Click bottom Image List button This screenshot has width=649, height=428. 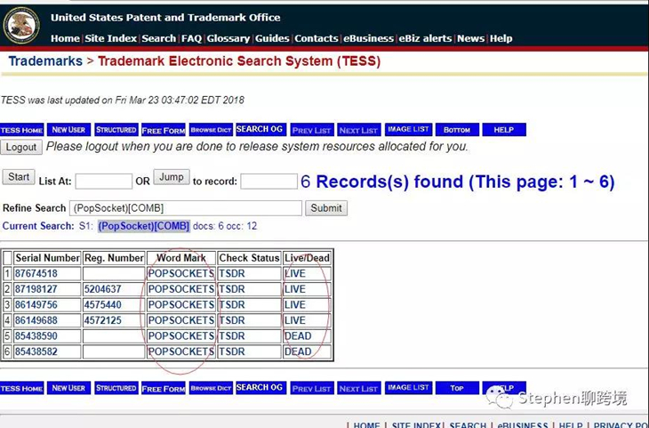click(x=408, y=388)
